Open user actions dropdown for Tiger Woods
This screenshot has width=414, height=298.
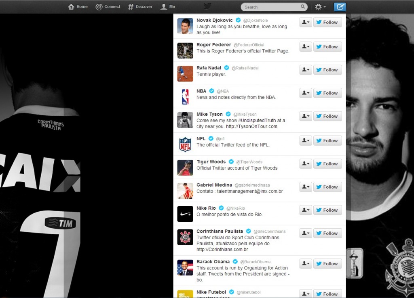tap(306, 164)
